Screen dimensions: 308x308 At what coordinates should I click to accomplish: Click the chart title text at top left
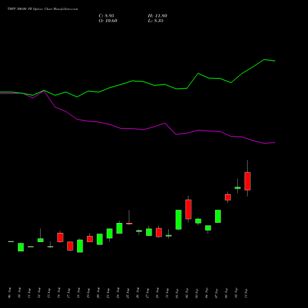pos(43,9)
